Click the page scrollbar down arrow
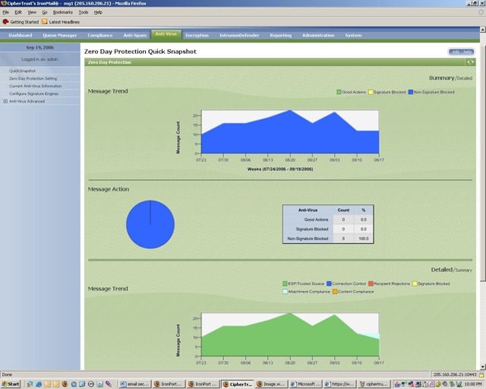This screenshot has width=486, height=389. (483, 367)
